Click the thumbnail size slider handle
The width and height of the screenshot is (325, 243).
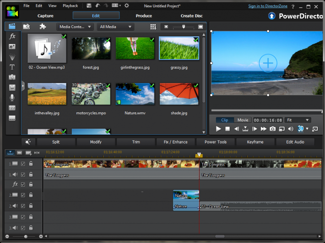pyautogui.click(x=184, y=27)
